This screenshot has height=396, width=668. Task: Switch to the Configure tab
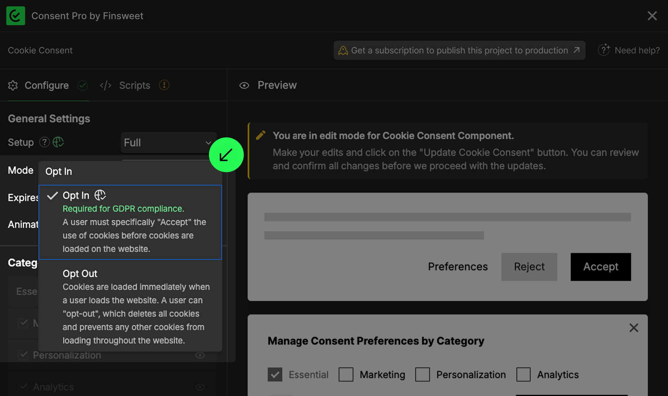[x=47, y=86]
